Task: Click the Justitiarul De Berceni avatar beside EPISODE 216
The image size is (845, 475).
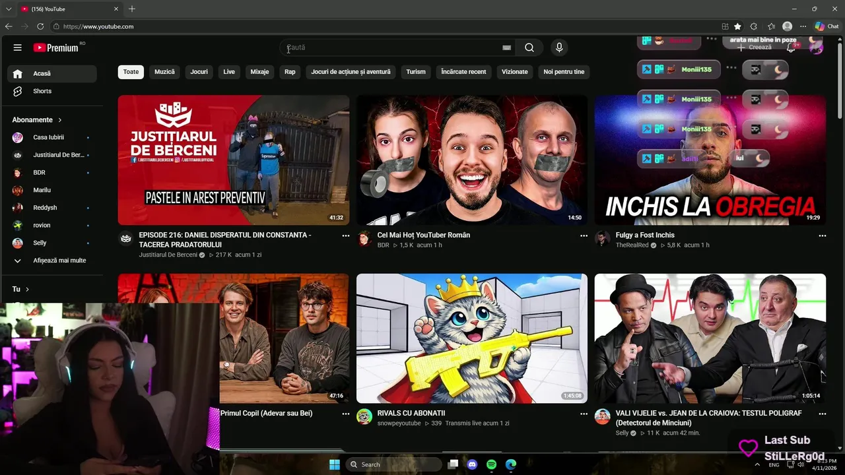Action: coord(125,238)
